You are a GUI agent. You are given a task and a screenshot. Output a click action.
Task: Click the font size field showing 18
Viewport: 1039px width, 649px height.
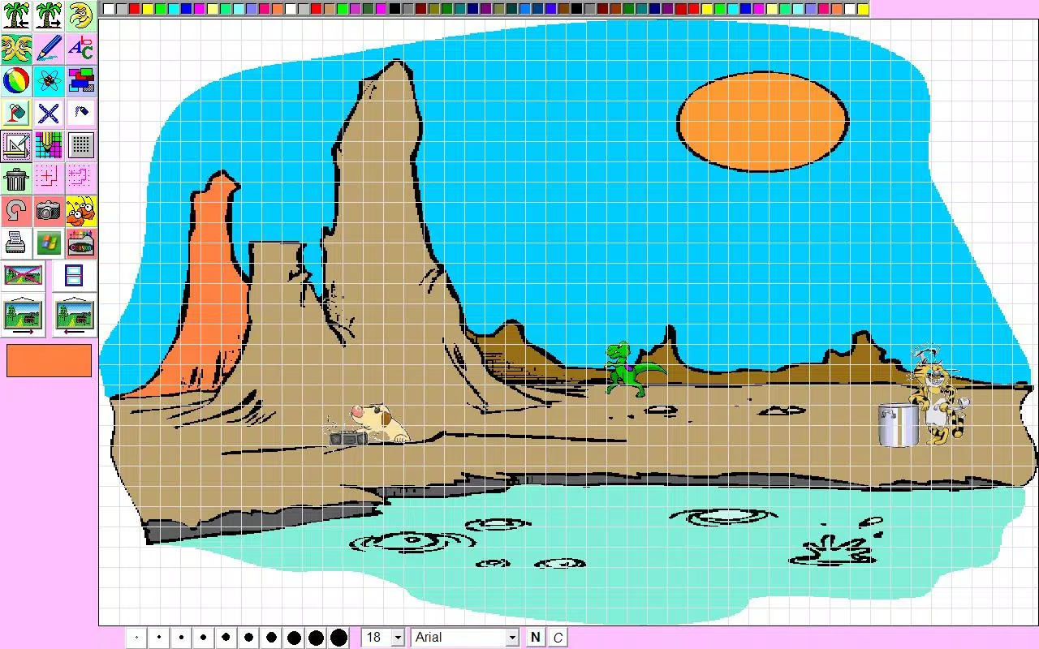click(x=376, y=638)
